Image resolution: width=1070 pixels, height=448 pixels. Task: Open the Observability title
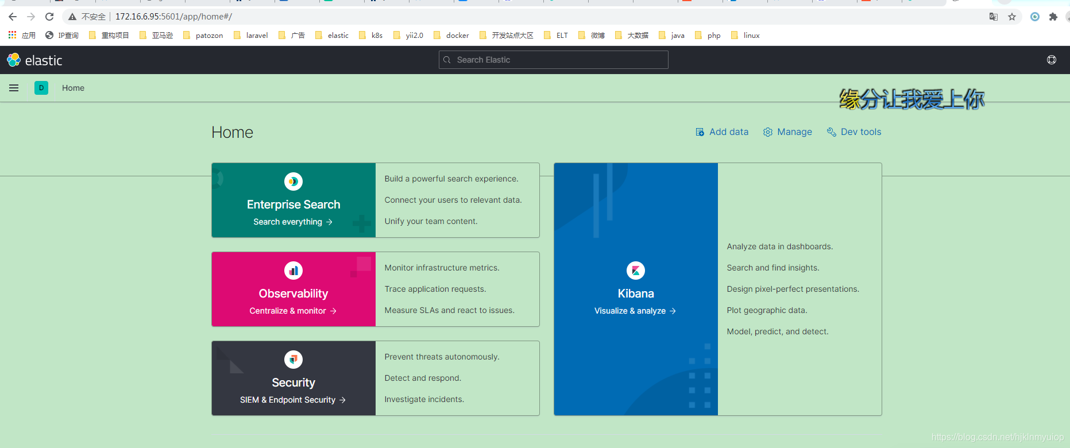pyautogui.click(x=293, y=293)
